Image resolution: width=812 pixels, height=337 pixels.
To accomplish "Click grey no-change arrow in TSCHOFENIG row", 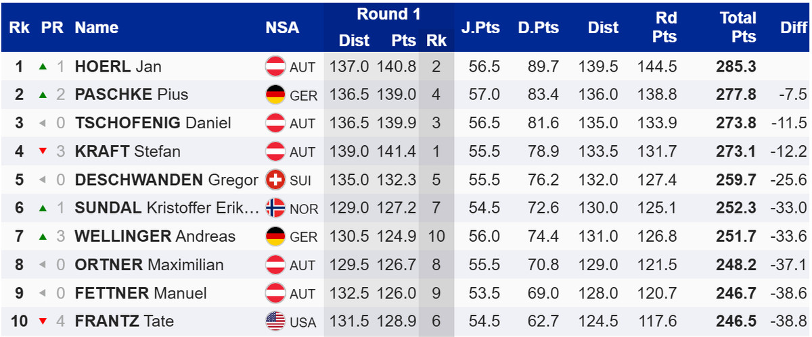I will (43, 124).
